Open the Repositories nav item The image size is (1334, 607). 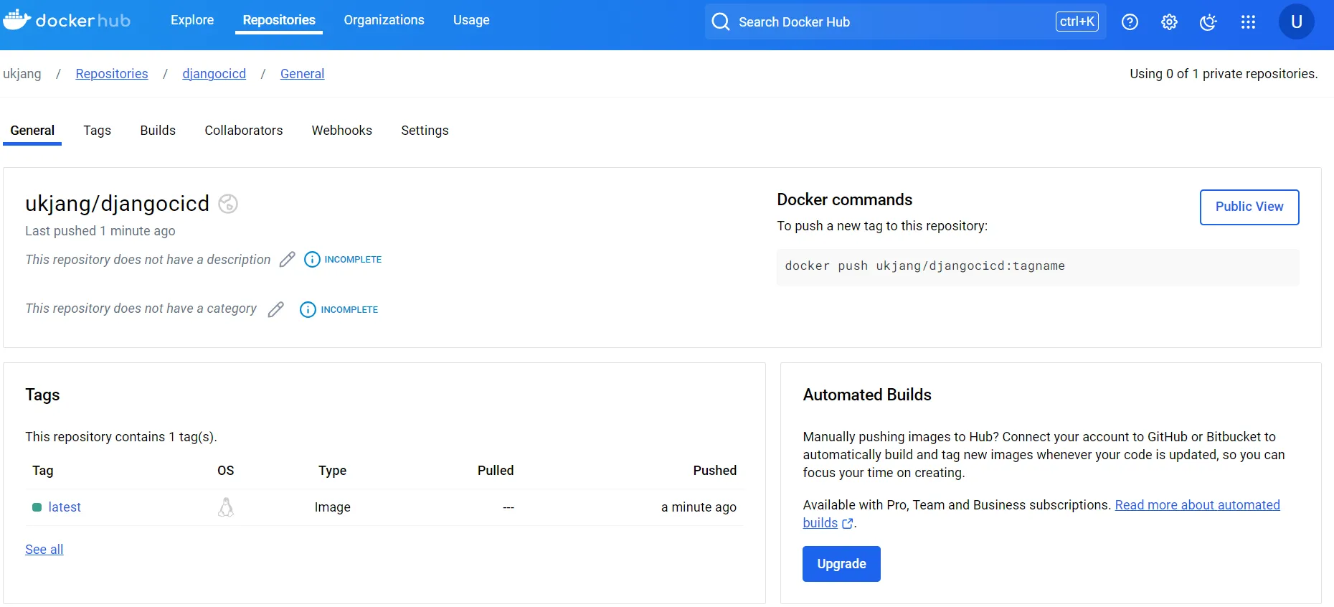point(279,20)
